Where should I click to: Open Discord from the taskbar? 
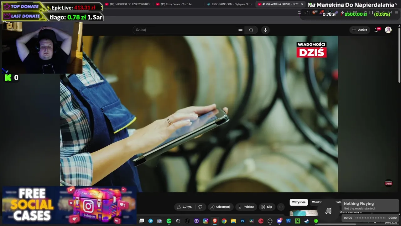[x=279, y=221]
